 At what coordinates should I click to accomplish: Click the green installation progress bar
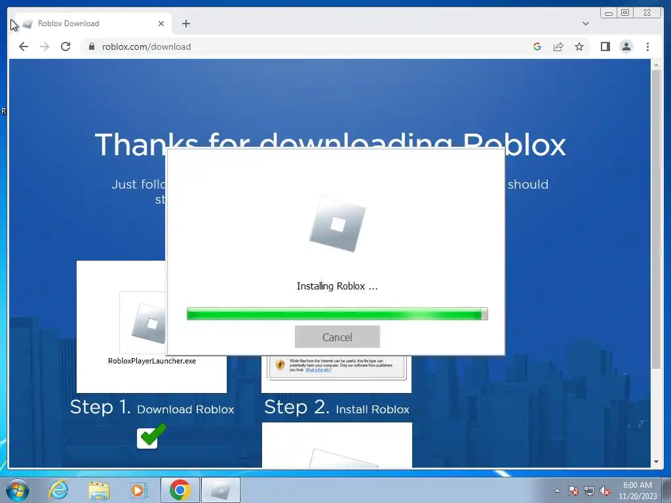(x=337, y=314)
